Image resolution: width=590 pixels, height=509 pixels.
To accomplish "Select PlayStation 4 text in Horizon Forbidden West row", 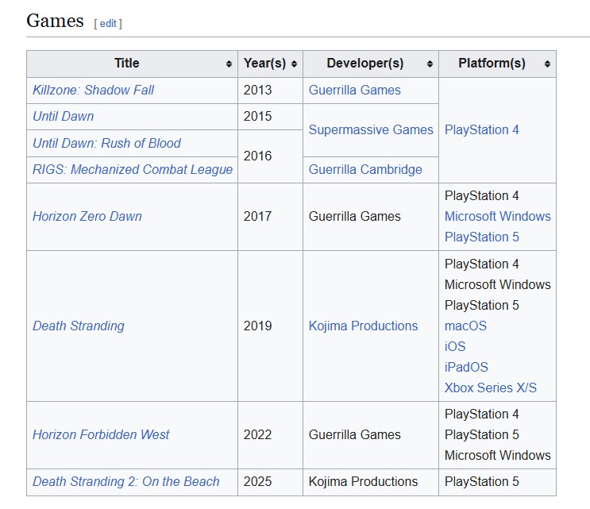I will [482, 415].
